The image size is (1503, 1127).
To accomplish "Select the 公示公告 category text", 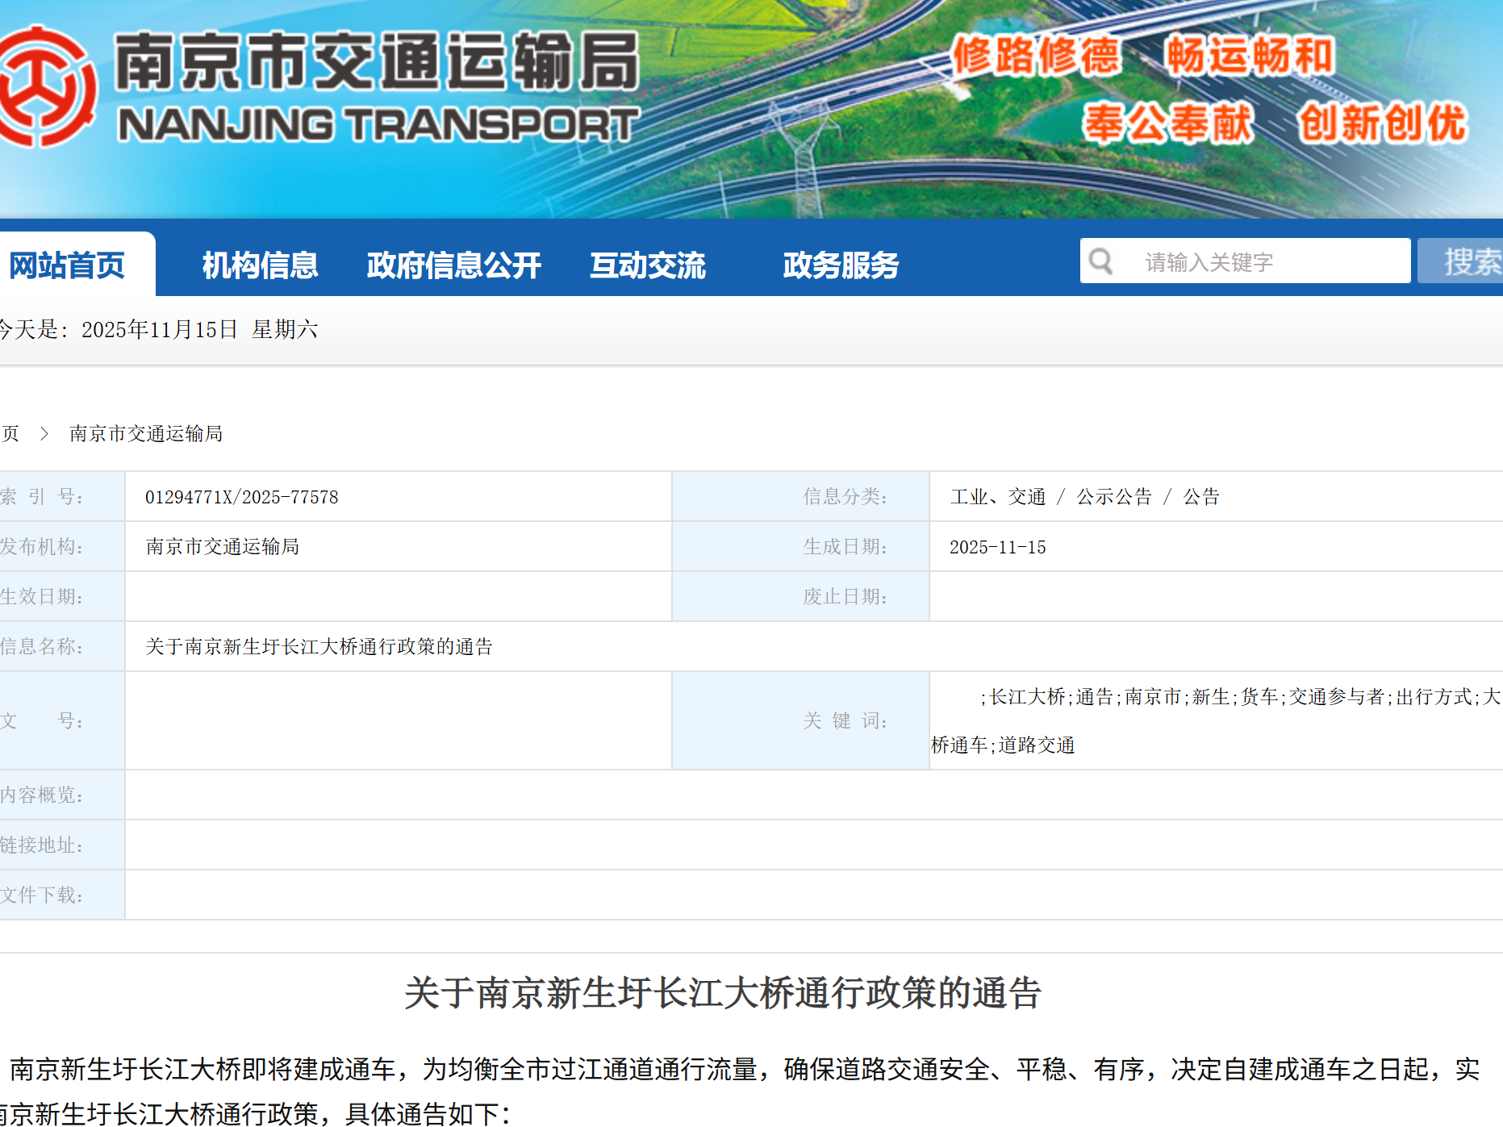I will (x=1114, y=497).
